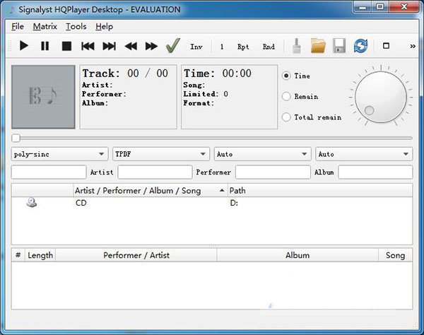Click the track position seek slider handle
424x335 pixels.
click(x=16, y=138)
